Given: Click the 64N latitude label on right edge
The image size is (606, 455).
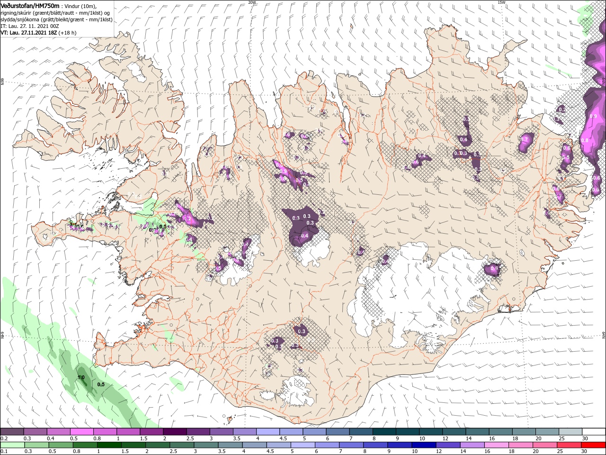Looking at the screenshot, I should (x=604, y=336).
